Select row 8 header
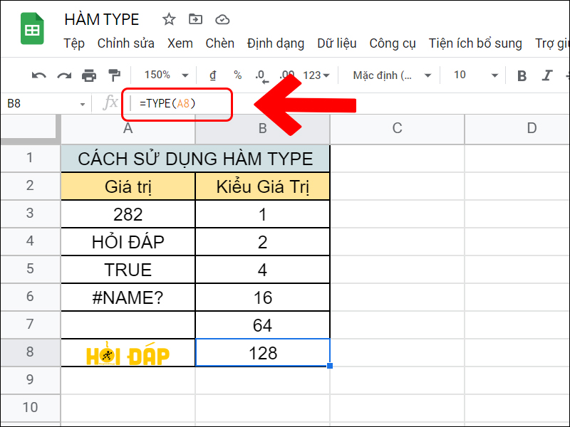 coord(30,352)
